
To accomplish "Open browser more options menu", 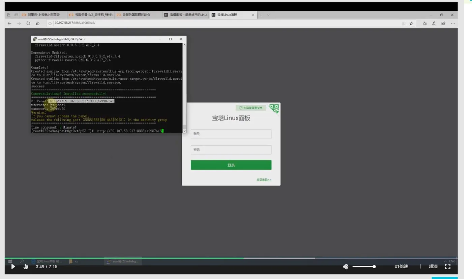I will (453, 23).
